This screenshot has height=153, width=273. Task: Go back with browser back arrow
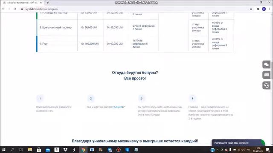[3, 9]
